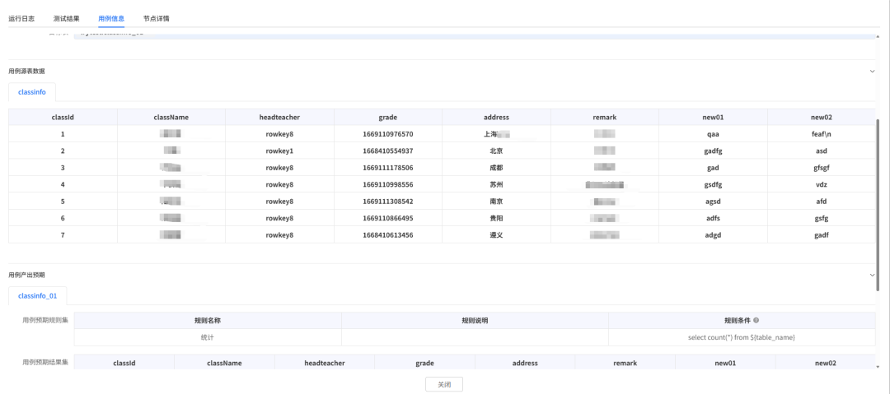Click the 规则名称 column header

tap(208, 320)
